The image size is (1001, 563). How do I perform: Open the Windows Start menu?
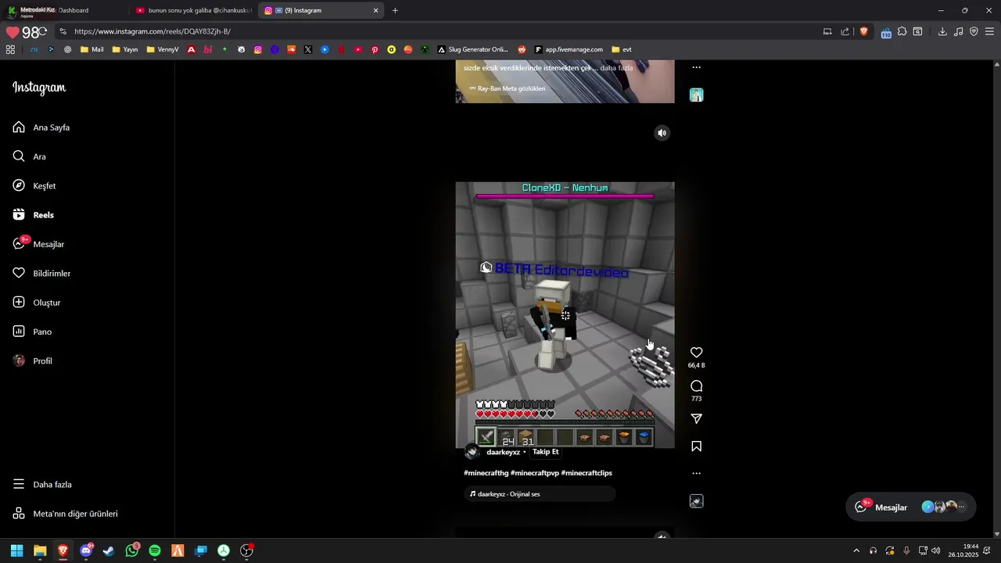point(16,550)
